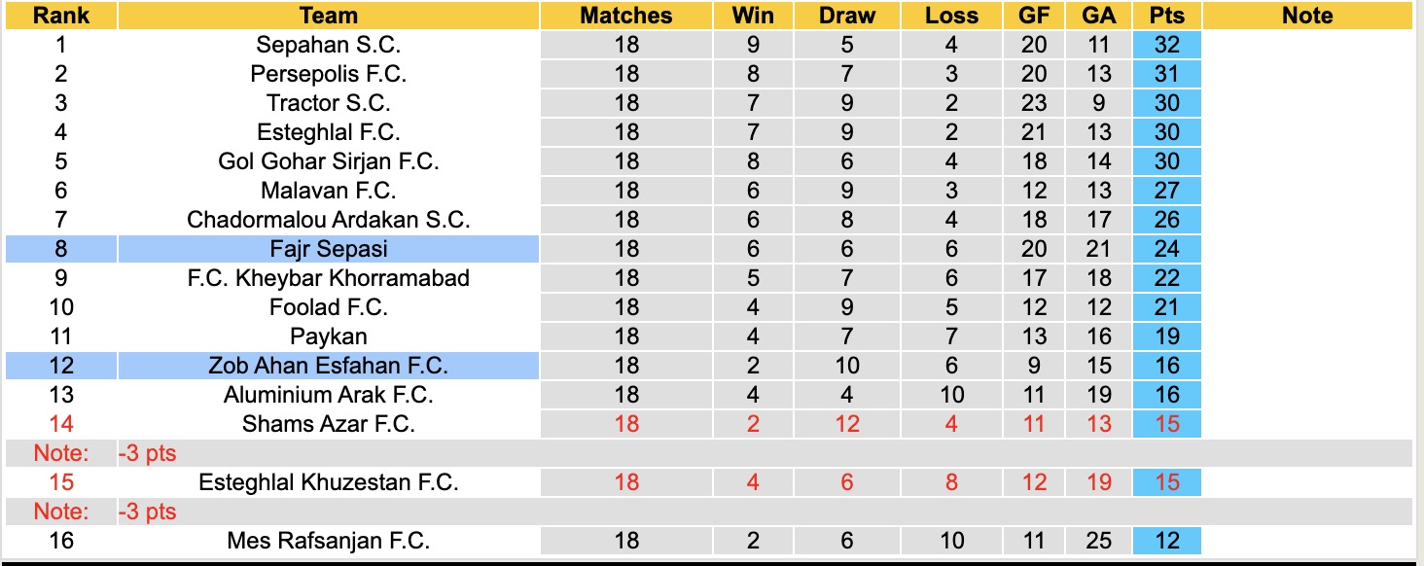
Task: Open the Shams Azar F.C. team name
Action: pyautogui.click(x=329, y=424)
